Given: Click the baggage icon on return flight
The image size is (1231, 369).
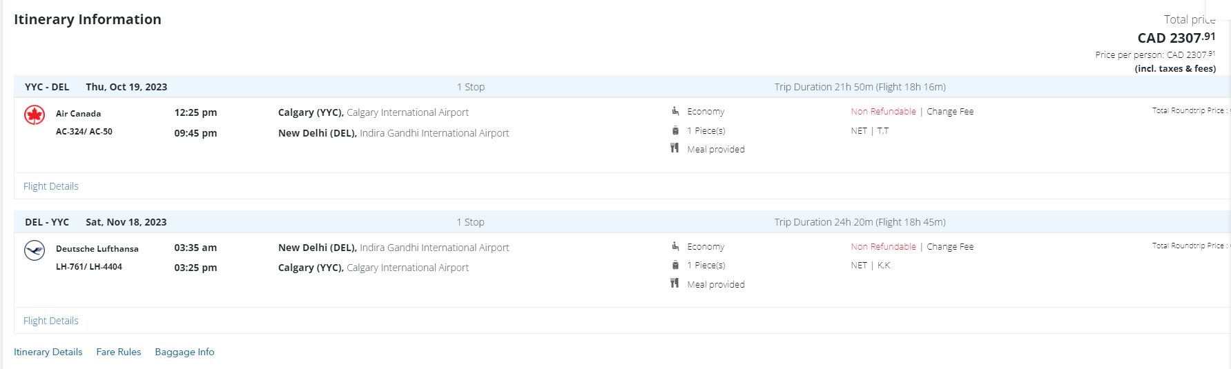Looking at the screenshot, I should pyautogui.click(x=675, y=265).
